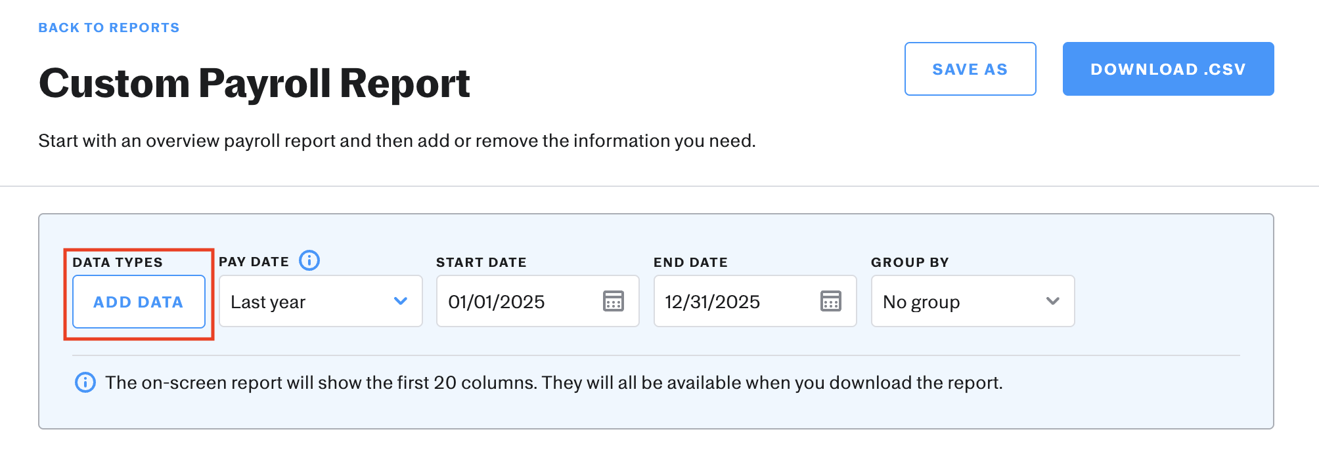Expand the Pay Date chevron arrow
The width and height of the screenshot is (1319, 459).
point(401,301)
